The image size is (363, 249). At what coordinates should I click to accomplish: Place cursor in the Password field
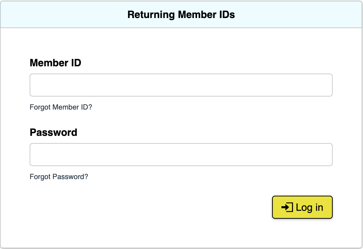tap(181, 155)
